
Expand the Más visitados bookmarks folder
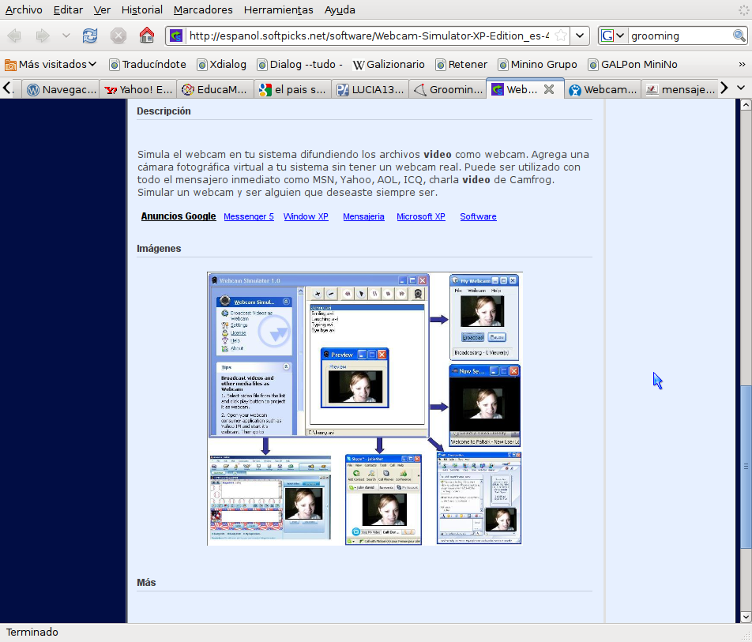[51, 64]
